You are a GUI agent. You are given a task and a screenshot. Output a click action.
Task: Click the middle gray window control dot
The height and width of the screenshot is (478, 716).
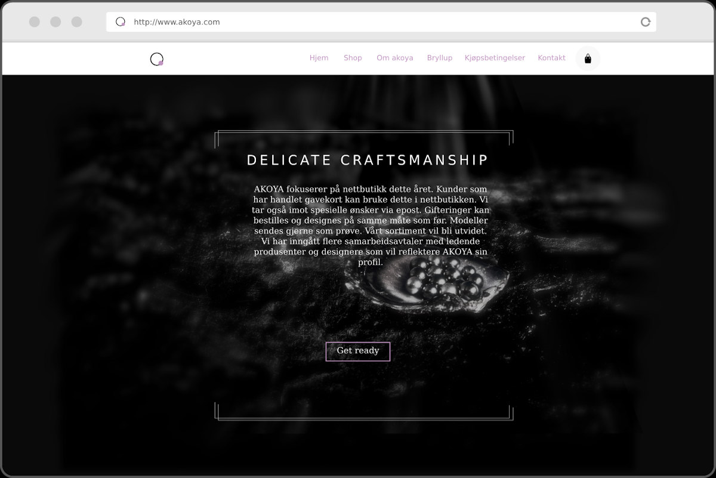pyautogui.click(x=55, y=22)
